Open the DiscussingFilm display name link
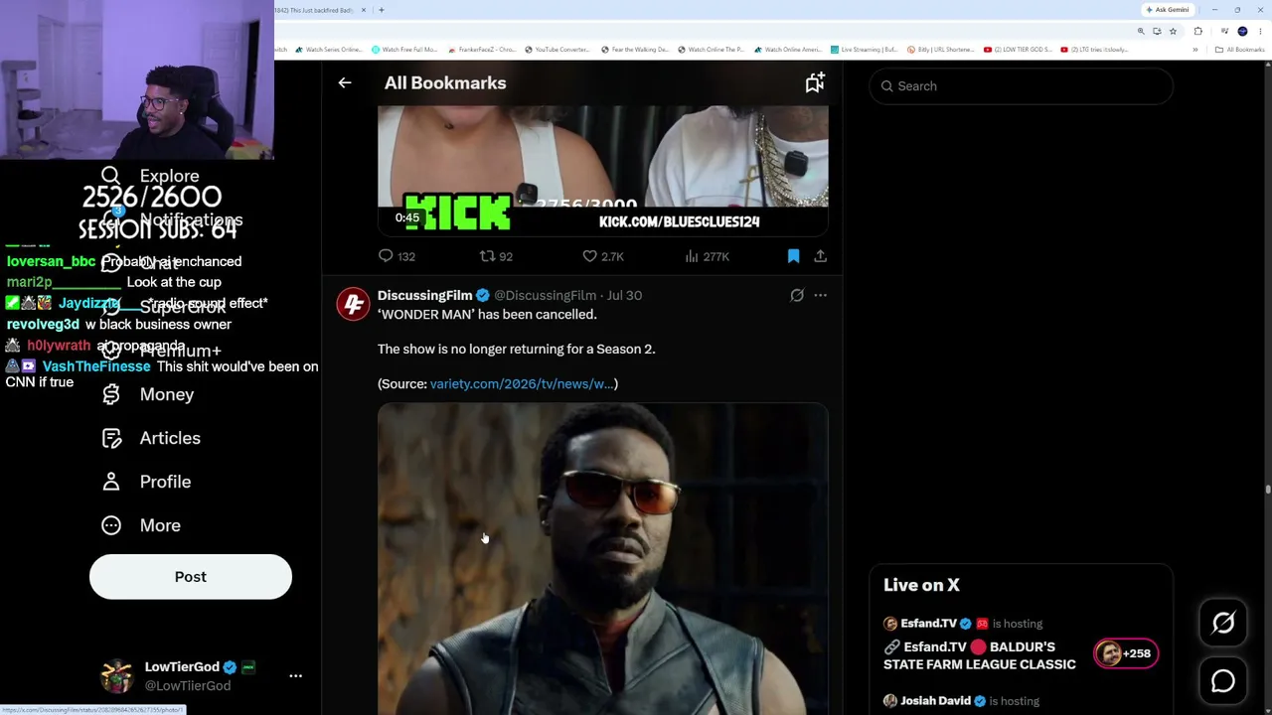The width and height of the screenshot is (1272, 715). [x=424, y=295]
